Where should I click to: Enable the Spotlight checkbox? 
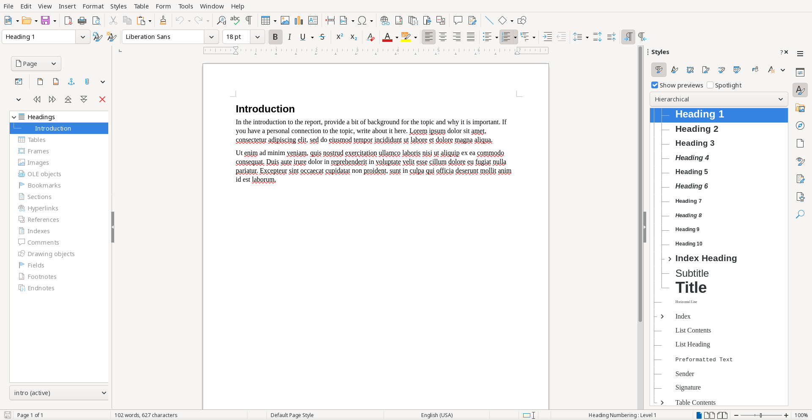point(710,85)
